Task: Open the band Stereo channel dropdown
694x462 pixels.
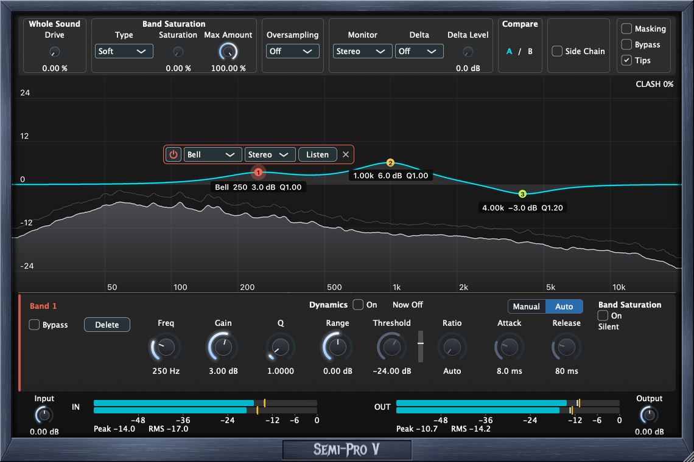Action: click(x=270, y=155)
